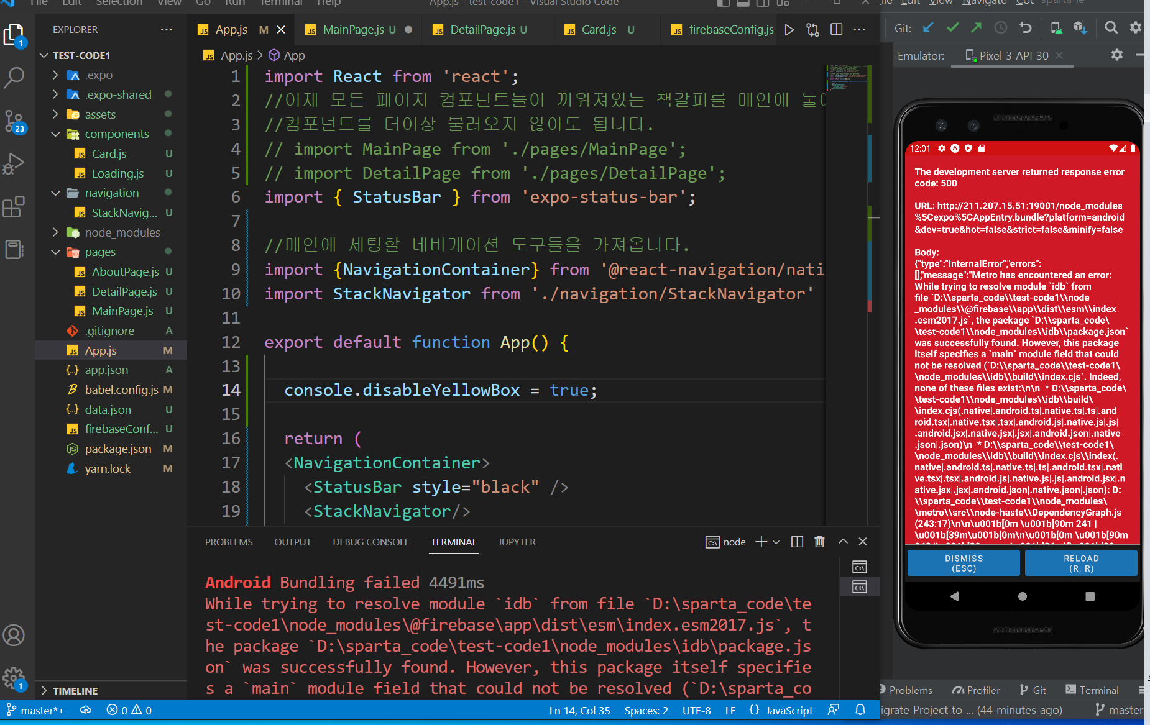
Task: Select the App symbol in the breadcrumb
Action: tap(287, 55)
